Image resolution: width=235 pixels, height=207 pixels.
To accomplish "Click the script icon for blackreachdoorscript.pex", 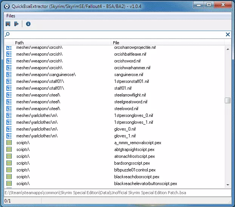I will 9,177.
